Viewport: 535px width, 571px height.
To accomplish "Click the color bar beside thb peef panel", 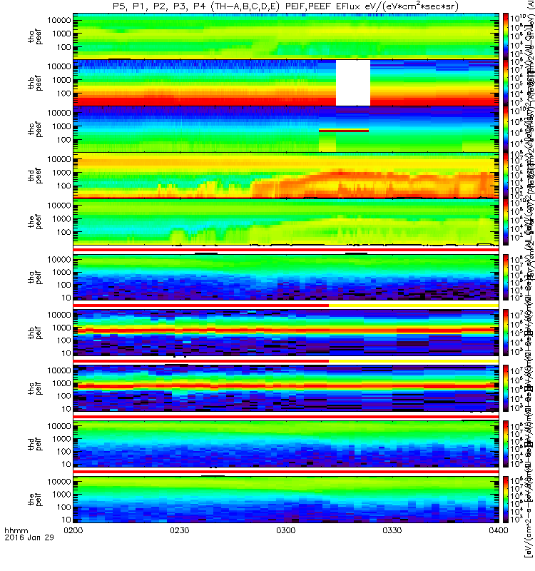I will pos(506,83).
